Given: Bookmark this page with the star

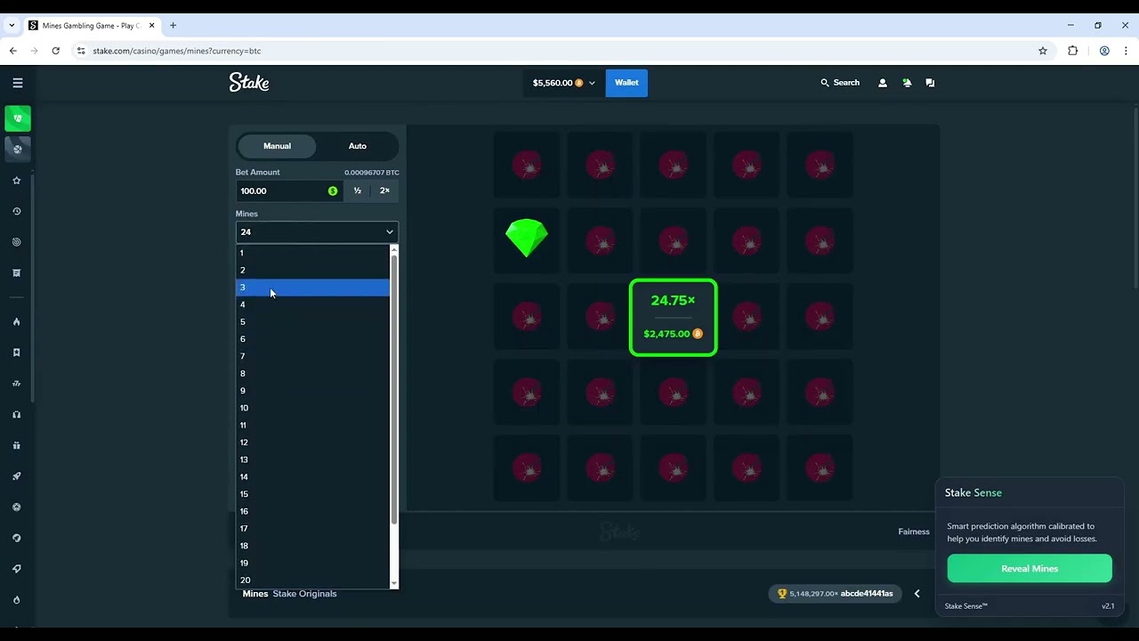Looking at the screenshot, I should [x=1043, y=51].
